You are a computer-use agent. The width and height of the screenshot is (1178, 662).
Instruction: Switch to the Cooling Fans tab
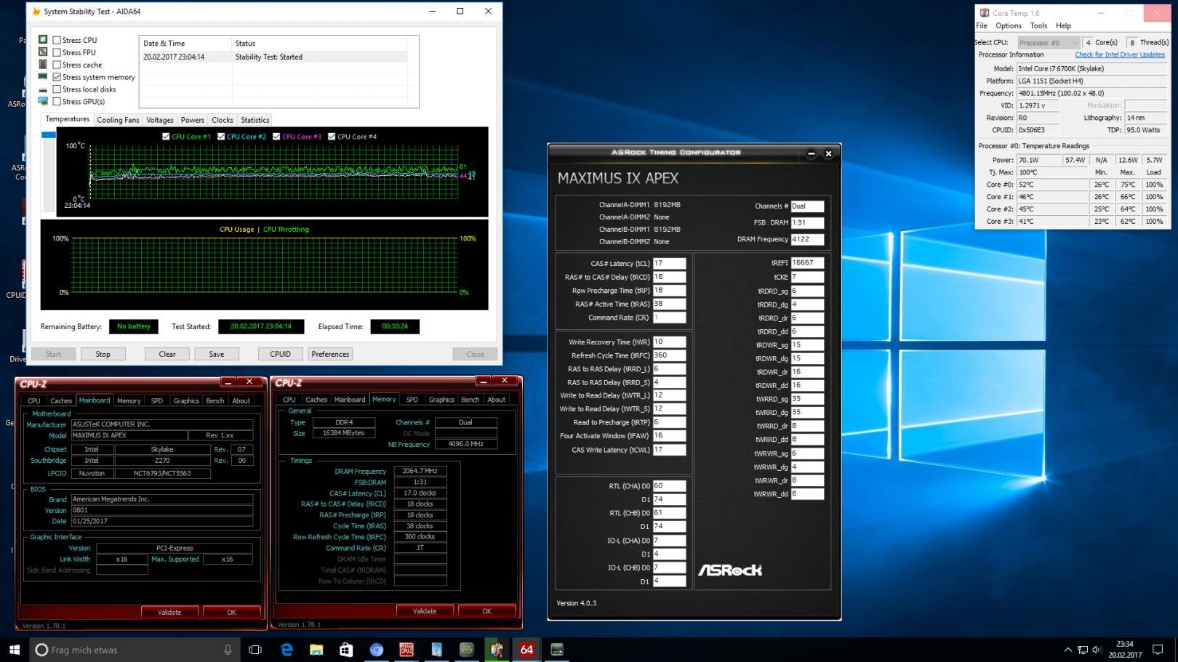coord(118,120)
